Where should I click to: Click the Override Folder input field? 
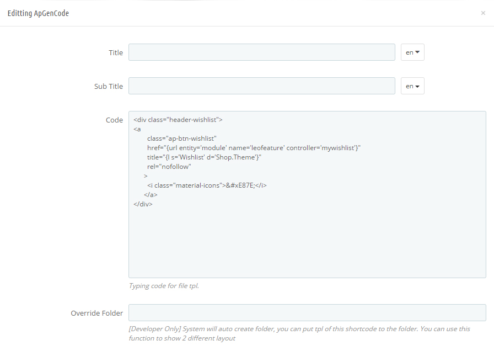[x=307, y=312]
